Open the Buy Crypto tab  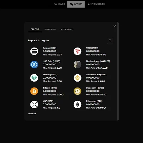tap(67, 29)
